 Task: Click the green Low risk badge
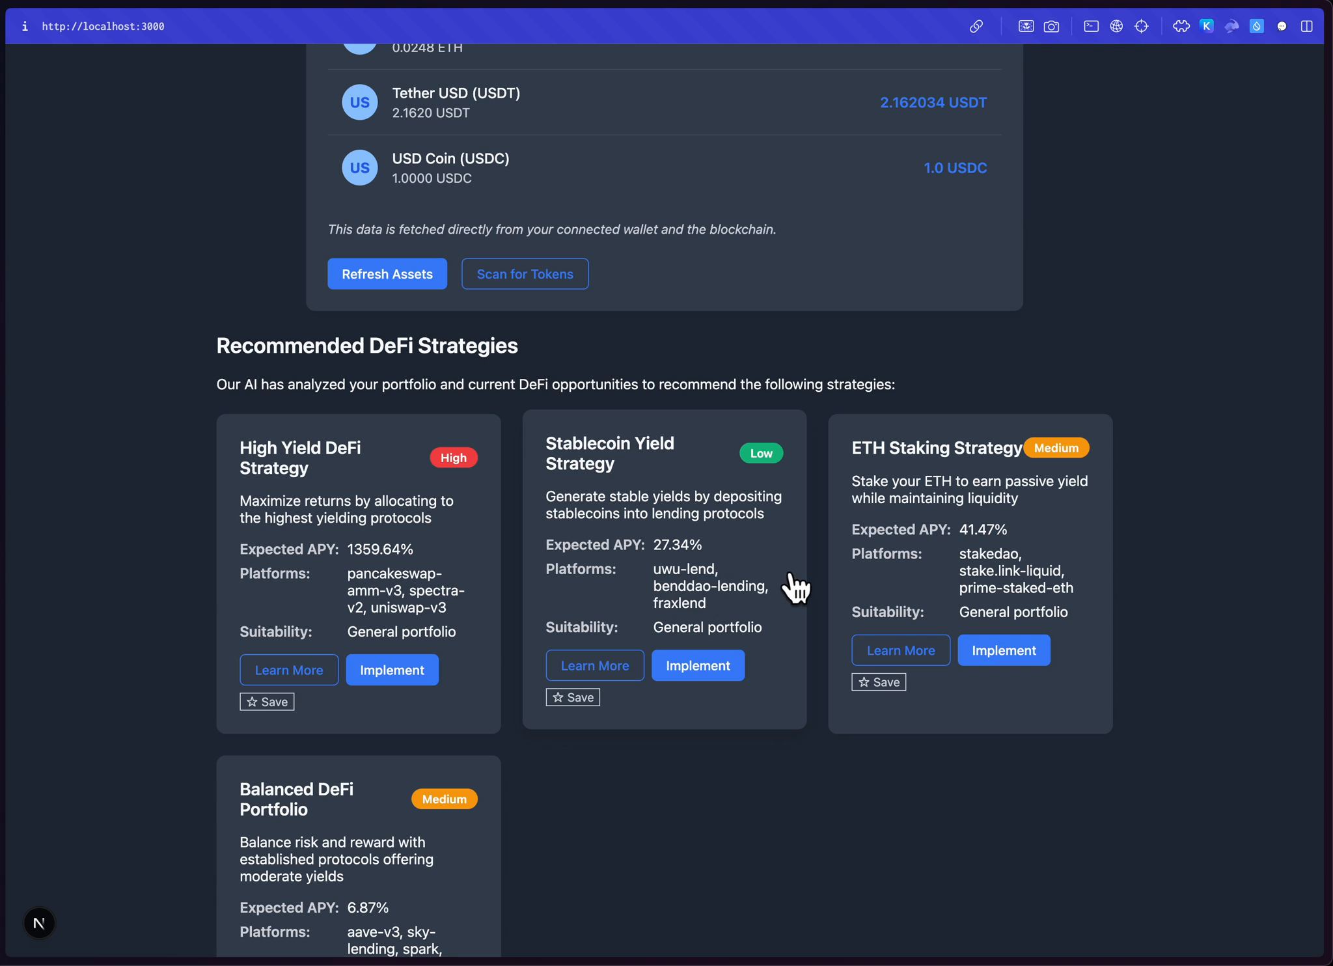pos(761,452)
